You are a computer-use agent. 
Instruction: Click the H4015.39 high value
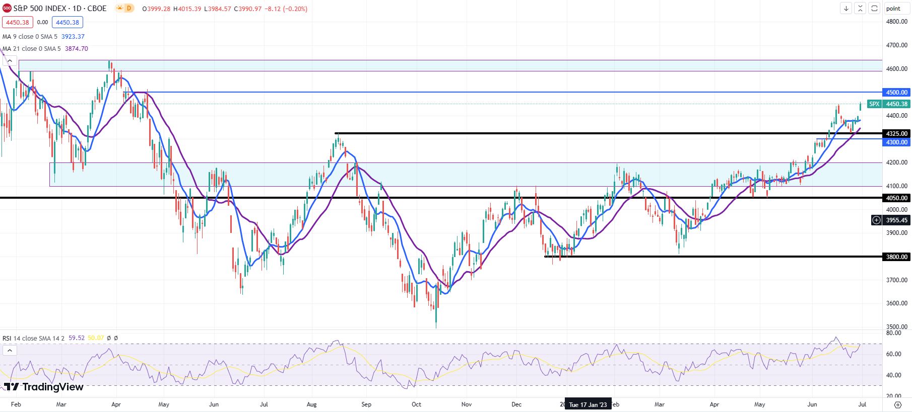tap(187, 9)
